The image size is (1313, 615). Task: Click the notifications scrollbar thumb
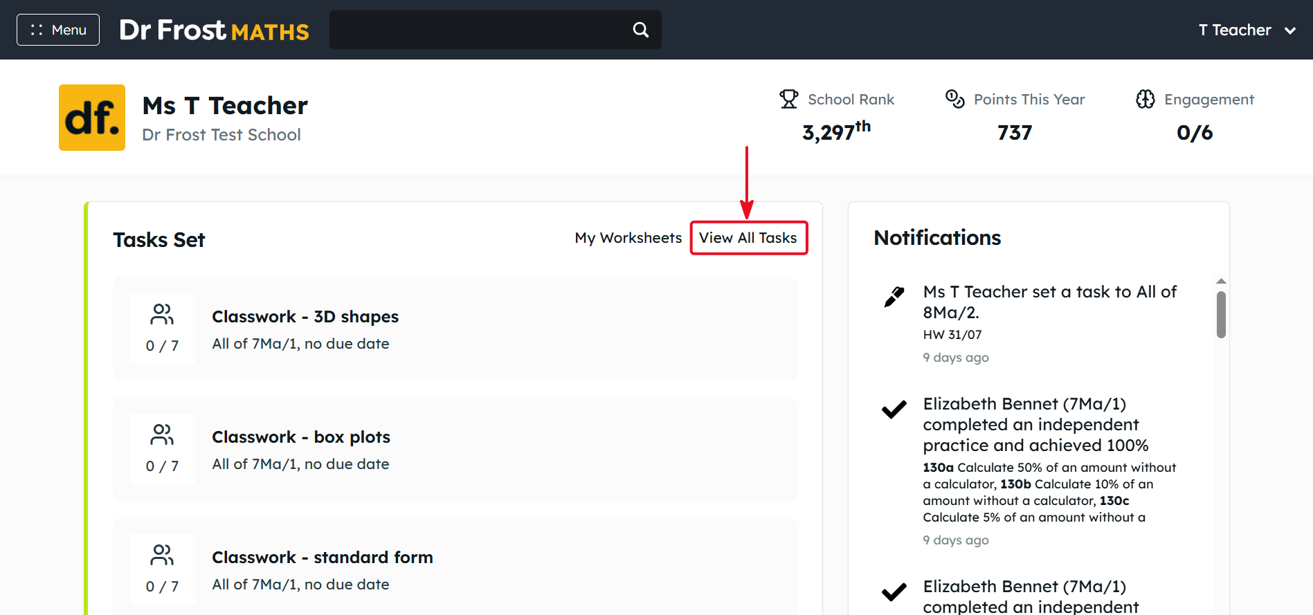[x=1221, y=315]
